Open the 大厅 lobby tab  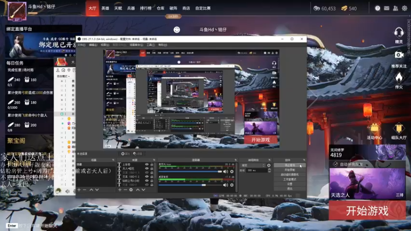click(x=92, y=8)
